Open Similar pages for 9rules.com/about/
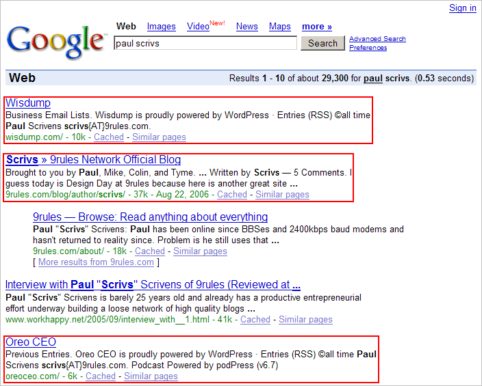This screenshot has width=482, height=386. [x=200, y=251]
